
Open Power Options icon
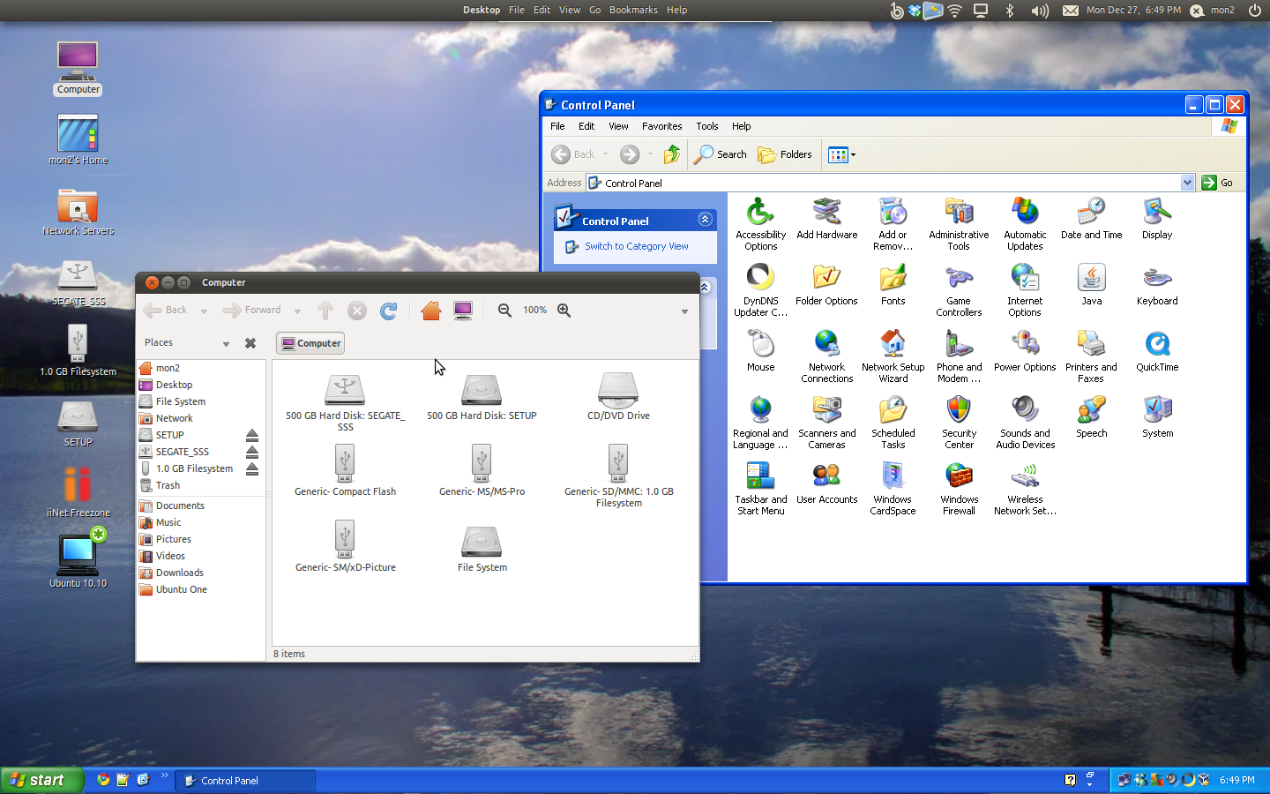pyautogui.click(x=1025, y=351)
